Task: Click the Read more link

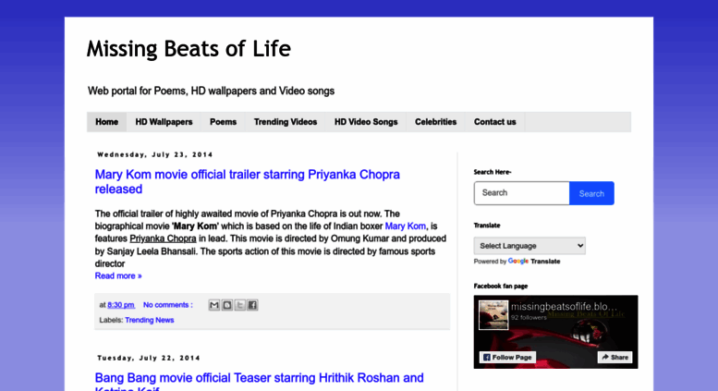Action: pos(118,275)
